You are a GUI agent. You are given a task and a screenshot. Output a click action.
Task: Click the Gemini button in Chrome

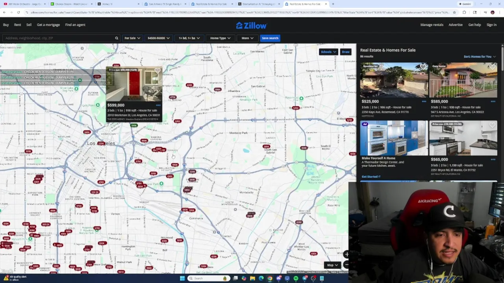pyautogui.click(x=465, y=4)
